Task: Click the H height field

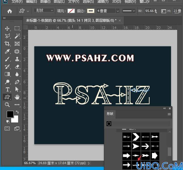Action: click(x=177, y=11)
